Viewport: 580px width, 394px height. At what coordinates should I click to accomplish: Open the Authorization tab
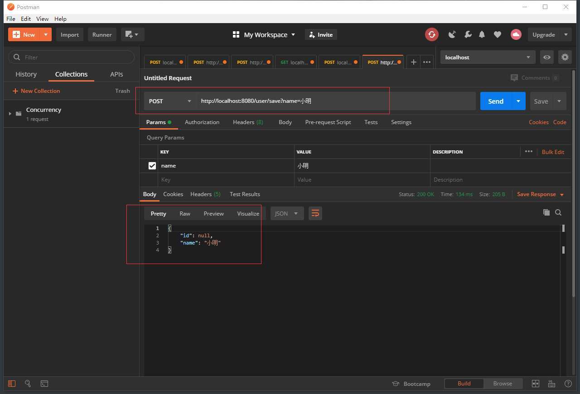202,122
